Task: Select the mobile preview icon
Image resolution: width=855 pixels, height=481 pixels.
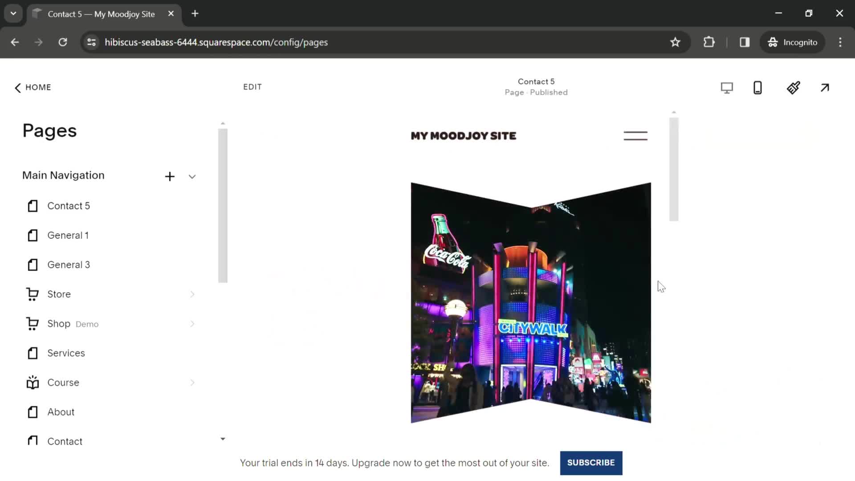Action: click(758, 87)
